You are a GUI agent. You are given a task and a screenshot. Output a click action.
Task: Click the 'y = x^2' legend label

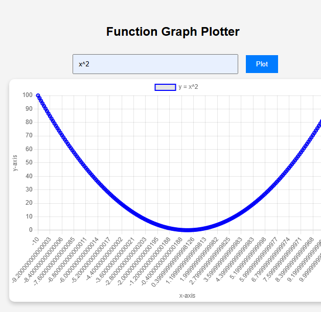click(188, 87)
